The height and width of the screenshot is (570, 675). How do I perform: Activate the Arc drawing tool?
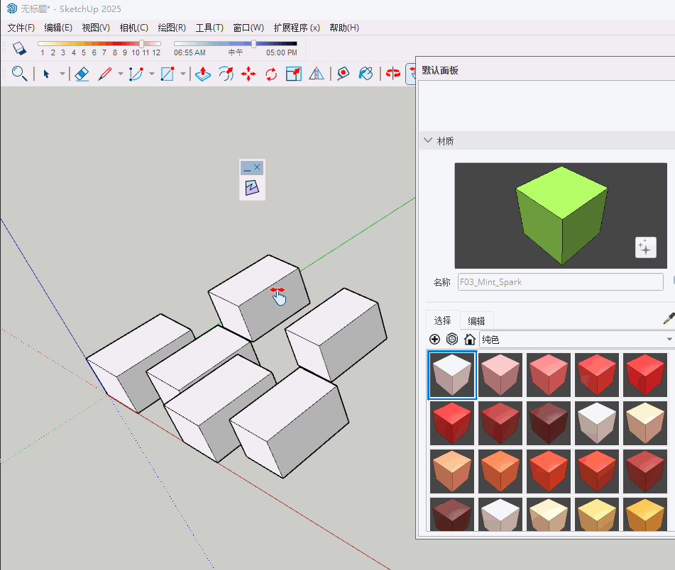[136, 74]
